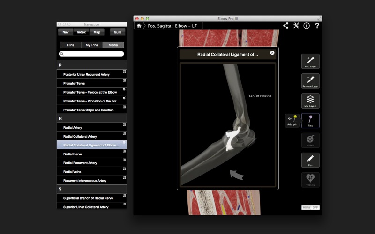Screen dimensions: 375x234
Task: Click the media icon beside Radial Recurrent Artery
Action: coord(124,160)
